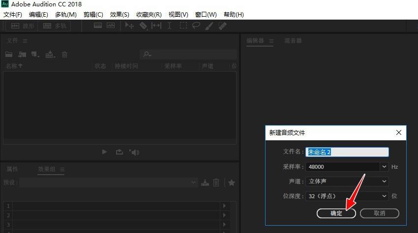The image size is (418, 233).
Task: Open effect slot 1 arrow menu
Action: [x=224, y=206]
